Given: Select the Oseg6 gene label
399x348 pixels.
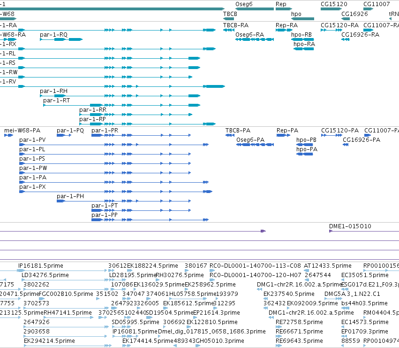Looking at the screenshot, I should [244, 4].
